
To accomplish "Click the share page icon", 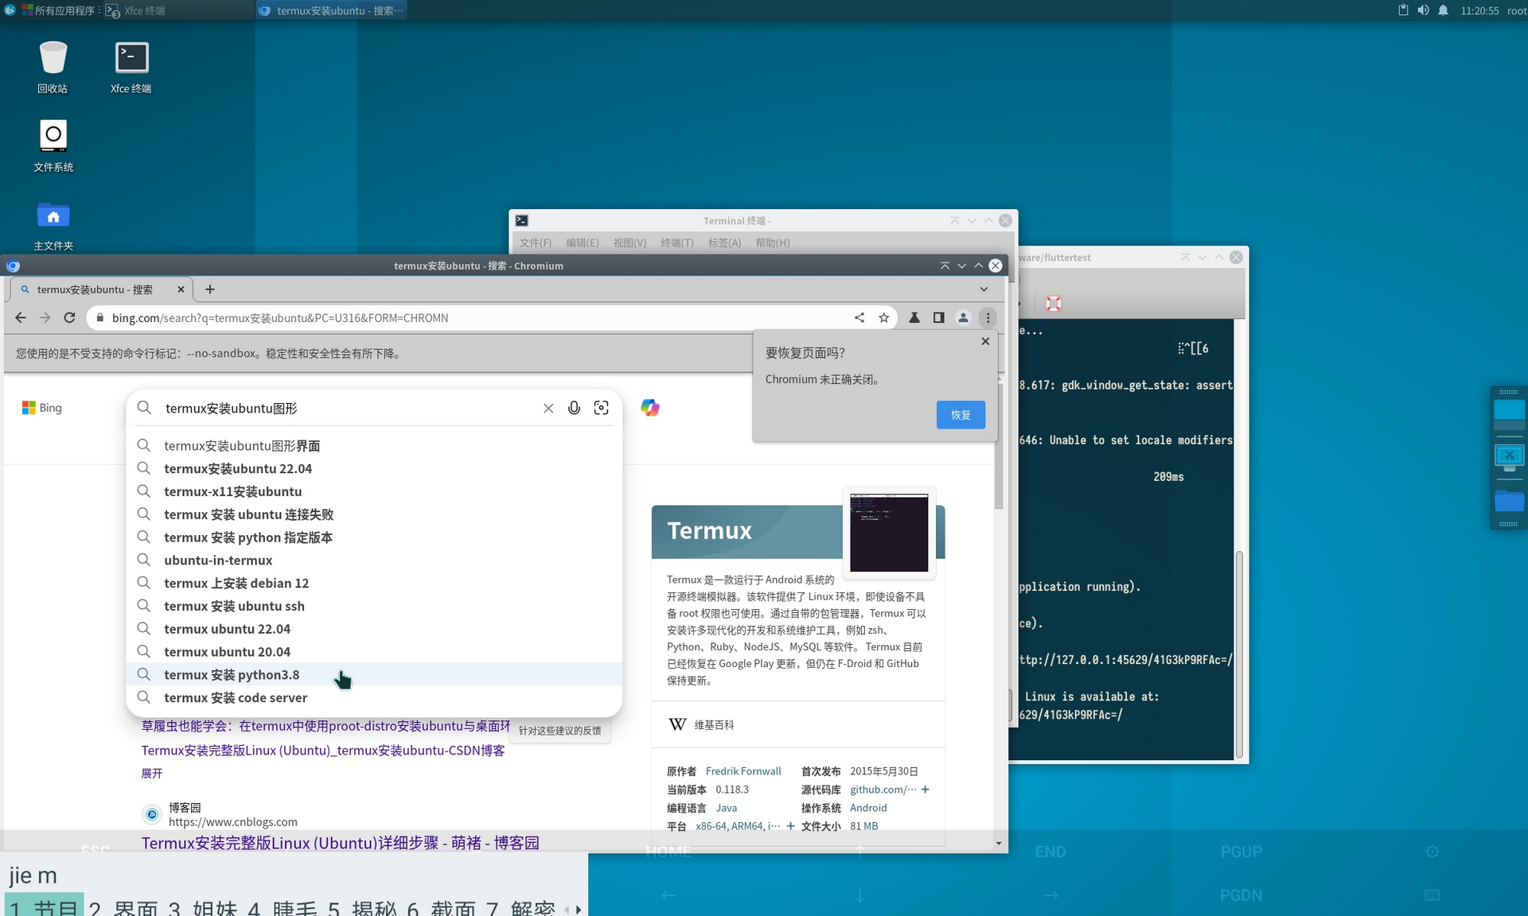I will click(x=859, y=317).
